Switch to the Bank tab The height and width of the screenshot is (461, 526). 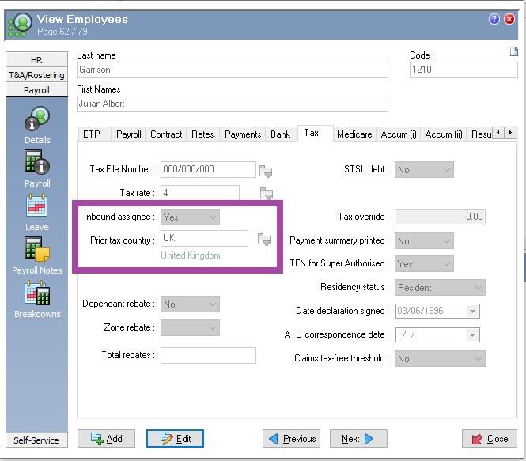(x=280, y=134)
